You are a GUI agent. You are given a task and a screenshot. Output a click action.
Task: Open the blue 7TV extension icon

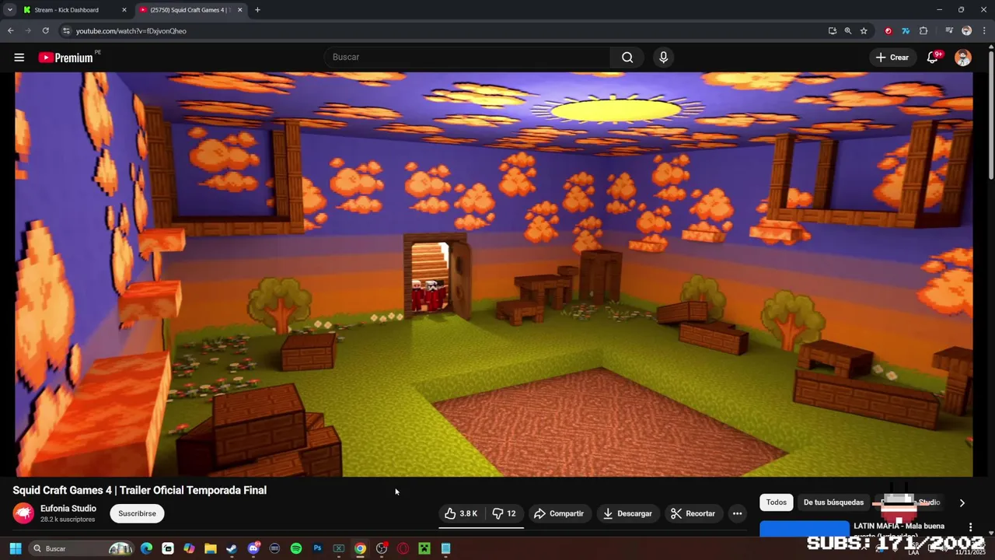coord(906,31)
